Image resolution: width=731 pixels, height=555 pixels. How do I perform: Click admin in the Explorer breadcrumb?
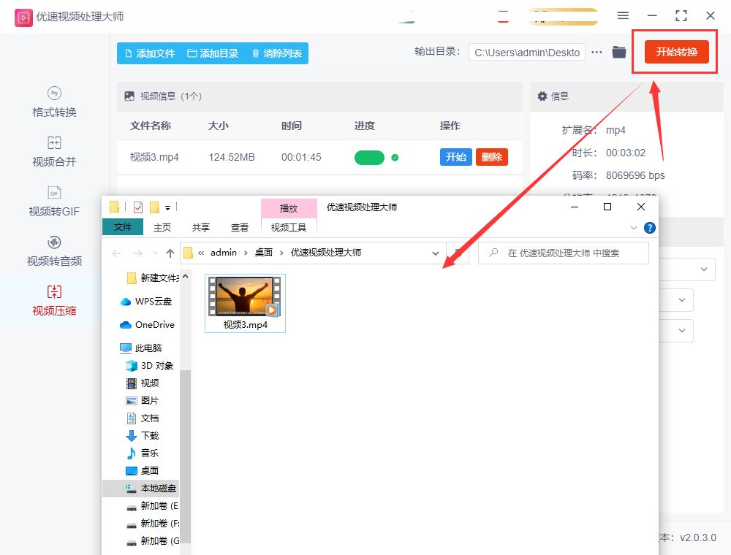[x=223, y=253]
